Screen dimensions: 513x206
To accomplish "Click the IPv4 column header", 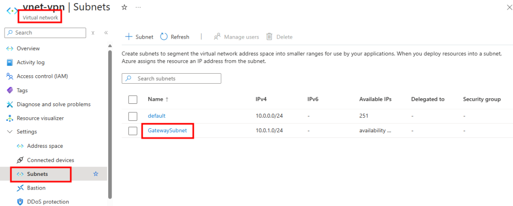I will [261, 99].
